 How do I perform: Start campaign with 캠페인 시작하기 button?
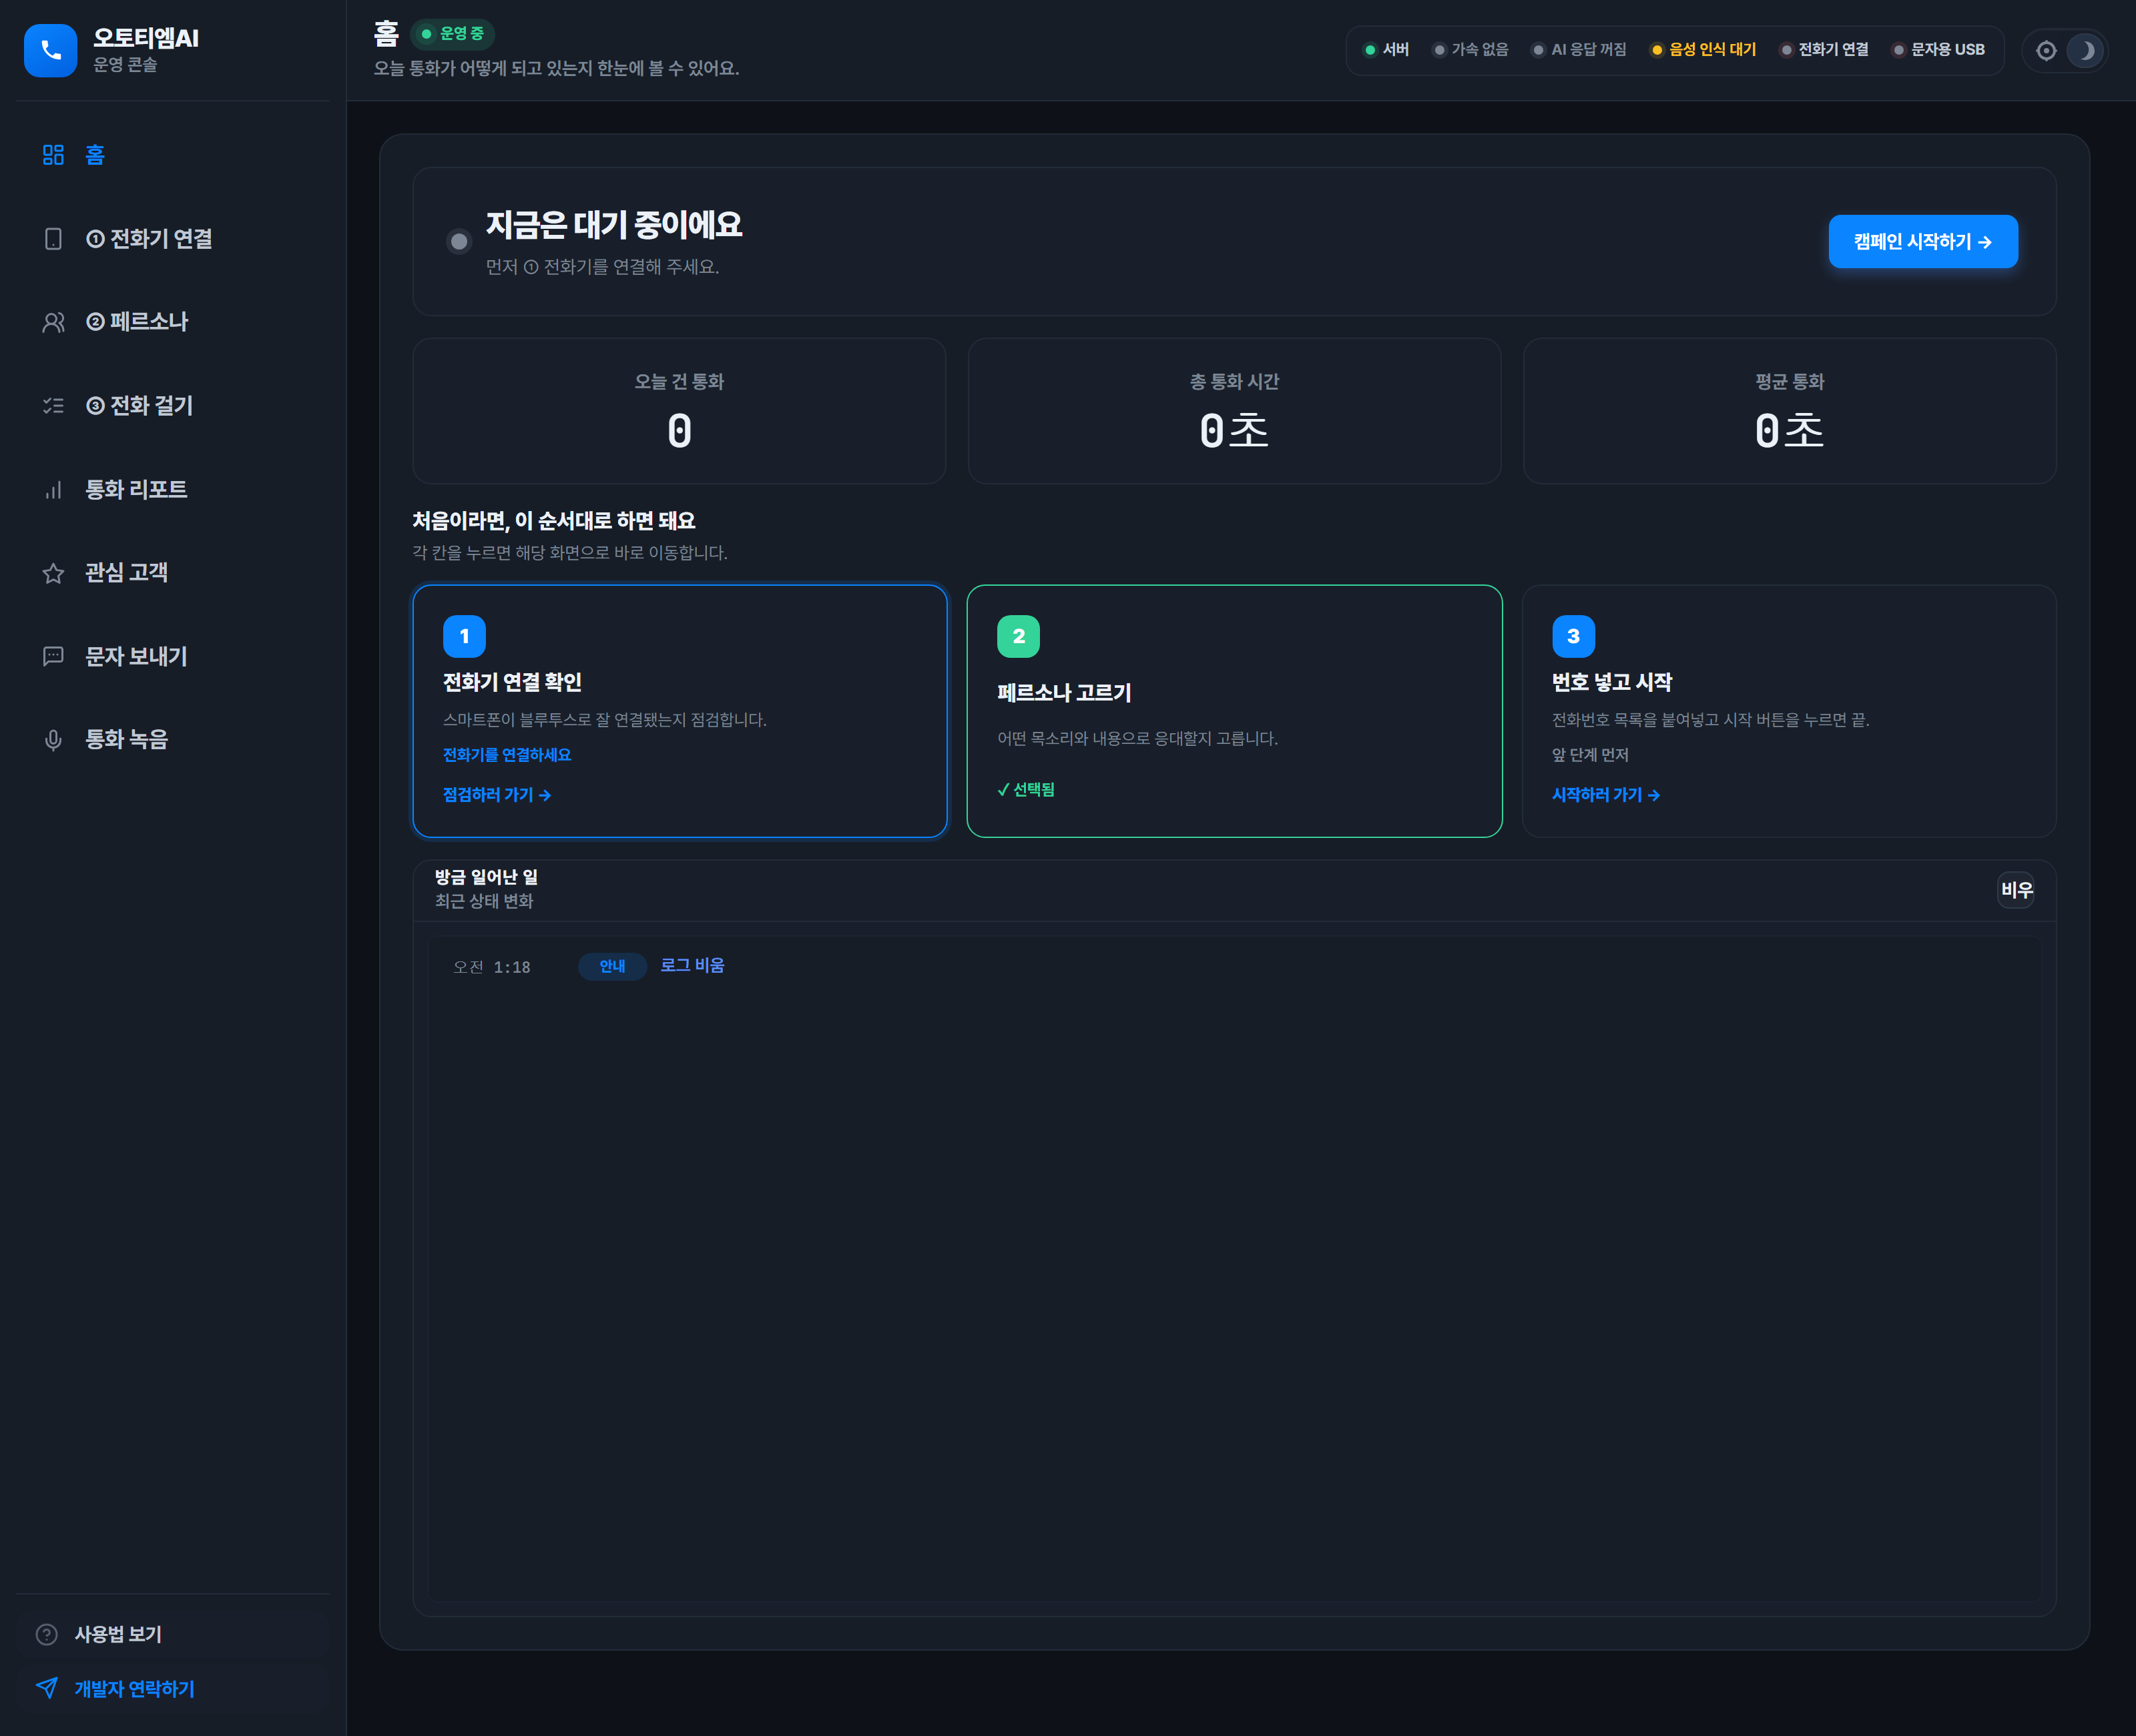click(x=1923, y=242)
